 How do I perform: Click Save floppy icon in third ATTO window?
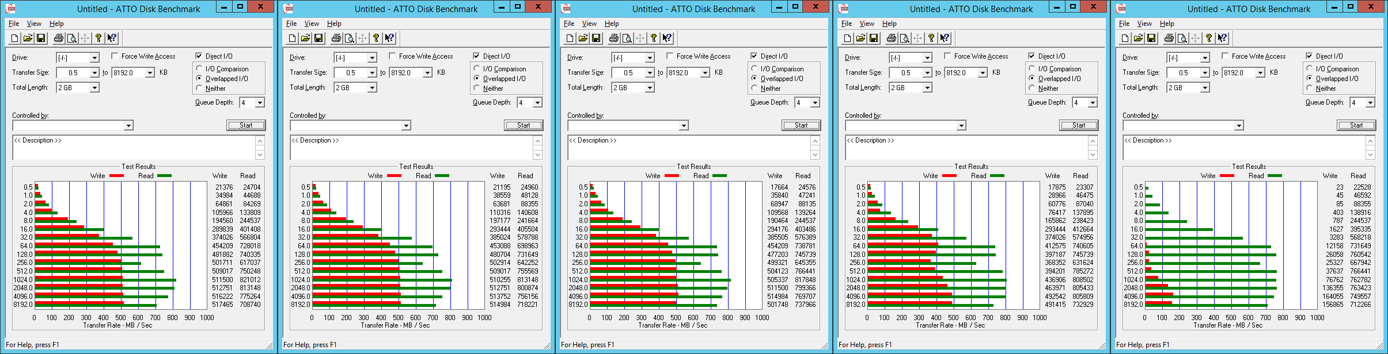[596, 38]
